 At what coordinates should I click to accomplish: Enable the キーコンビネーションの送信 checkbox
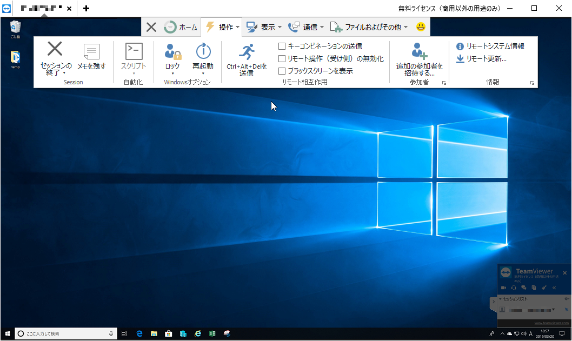282,45
